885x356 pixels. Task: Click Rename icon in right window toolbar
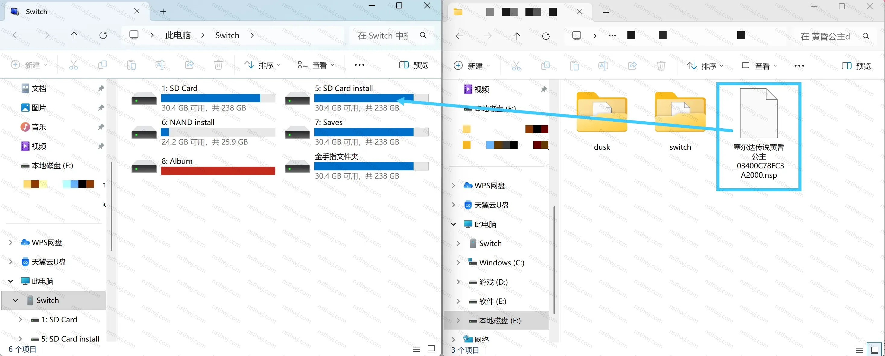(603, 66)
